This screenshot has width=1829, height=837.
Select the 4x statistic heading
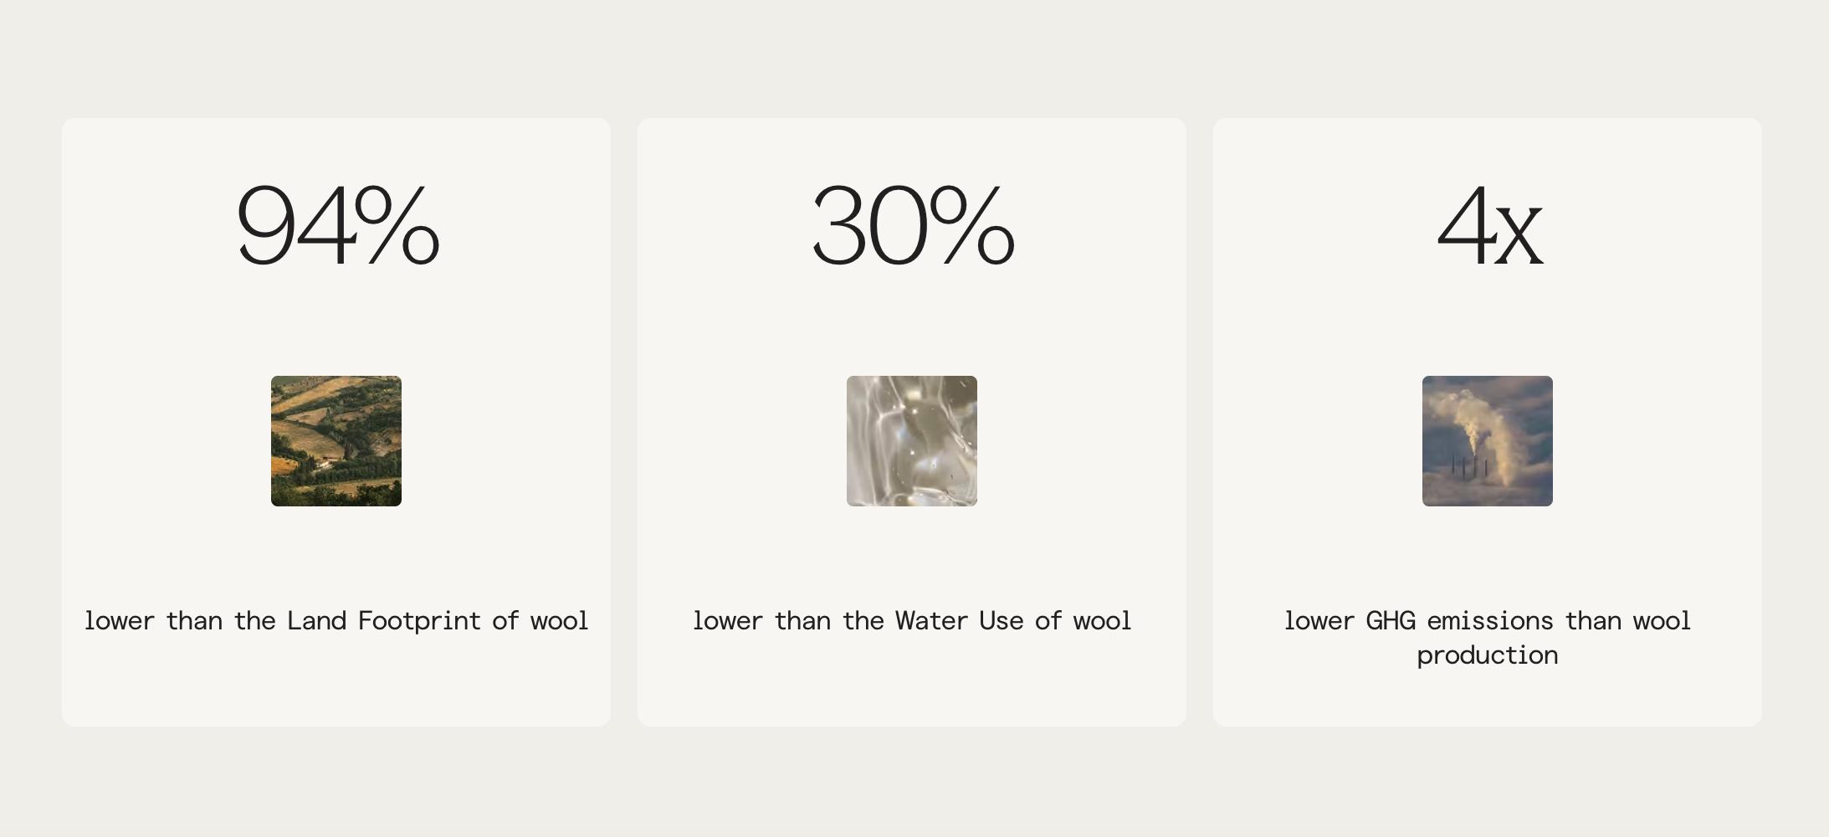[1488, 226]
